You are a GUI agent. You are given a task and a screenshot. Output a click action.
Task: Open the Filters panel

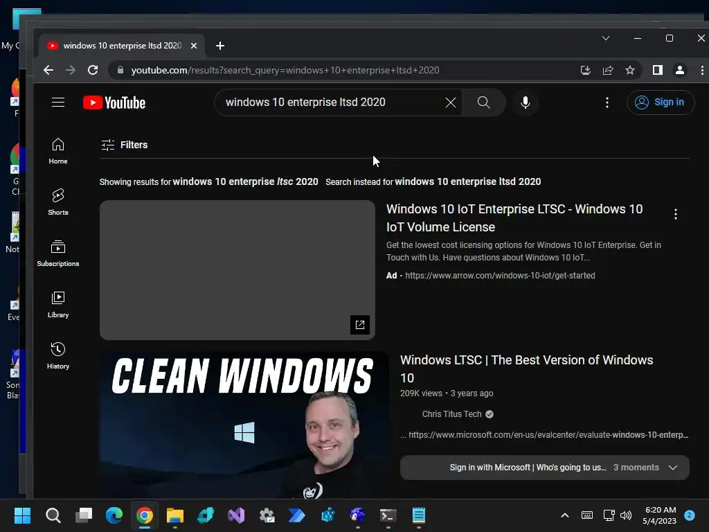tap(125, 145)
